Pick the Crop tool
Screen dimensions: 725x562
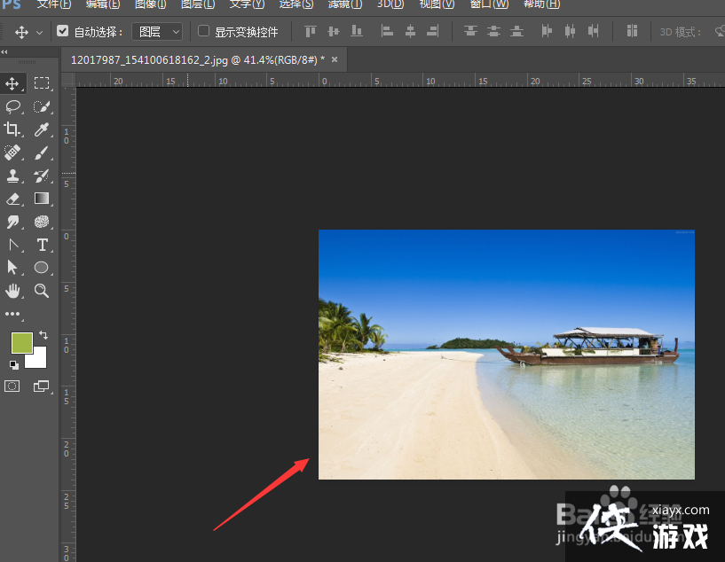(13, 129)
